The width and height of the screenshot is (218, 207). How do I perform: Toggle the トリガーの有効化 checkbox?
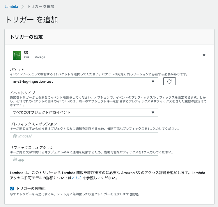12,188
